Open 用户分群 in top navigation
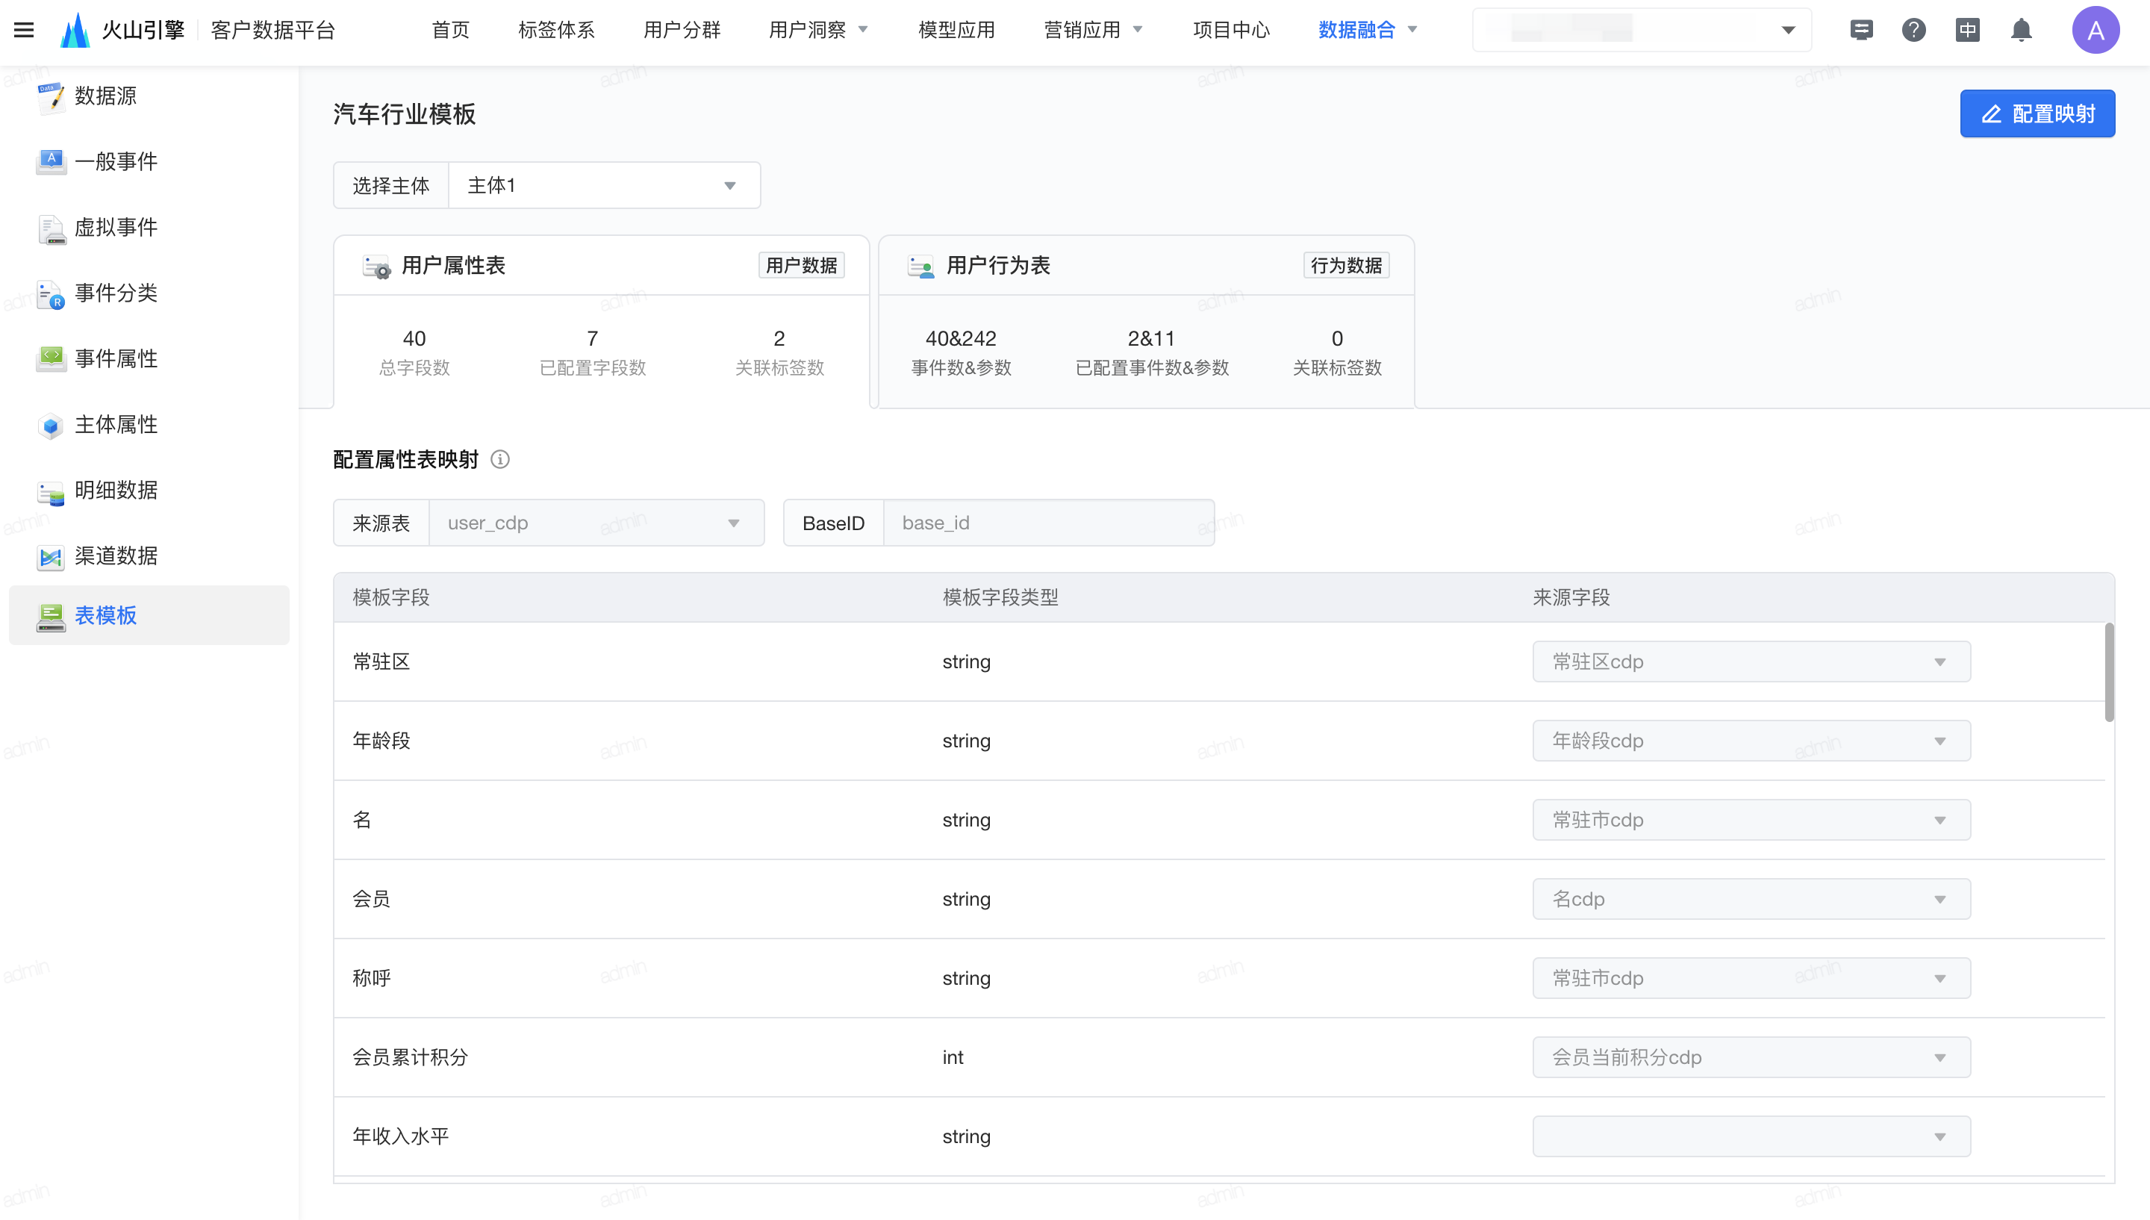The height and width of the screenshot is (1220, 2150). click(x=682, y=30)
